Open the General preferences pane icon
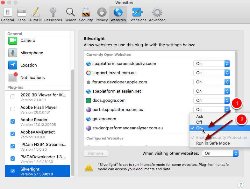The height and width of the screenshot is (189, 250). pos(7,12)
